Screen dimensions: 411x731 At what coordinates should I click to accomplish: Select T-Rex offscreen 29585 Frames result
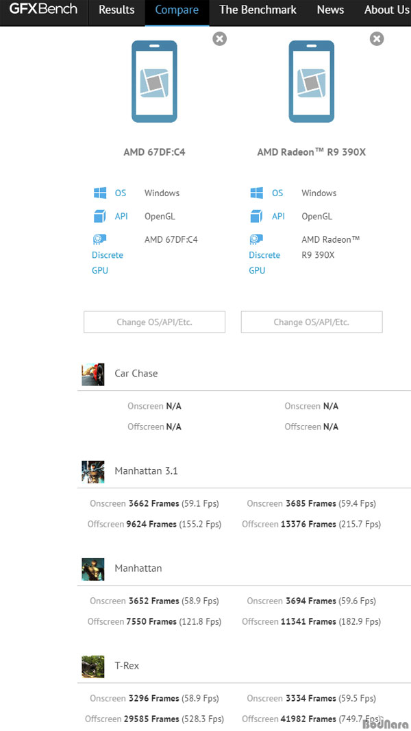[155, 719]
